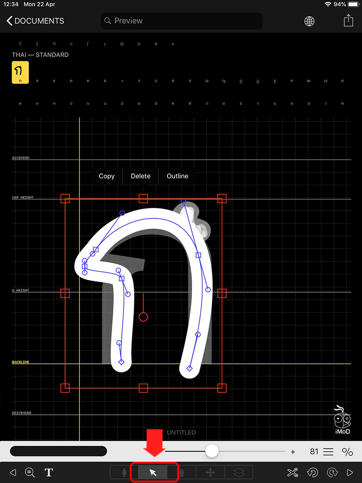The image size is (362, 483).
Task: Click the scissors cut icon
Action: [292, 472]
